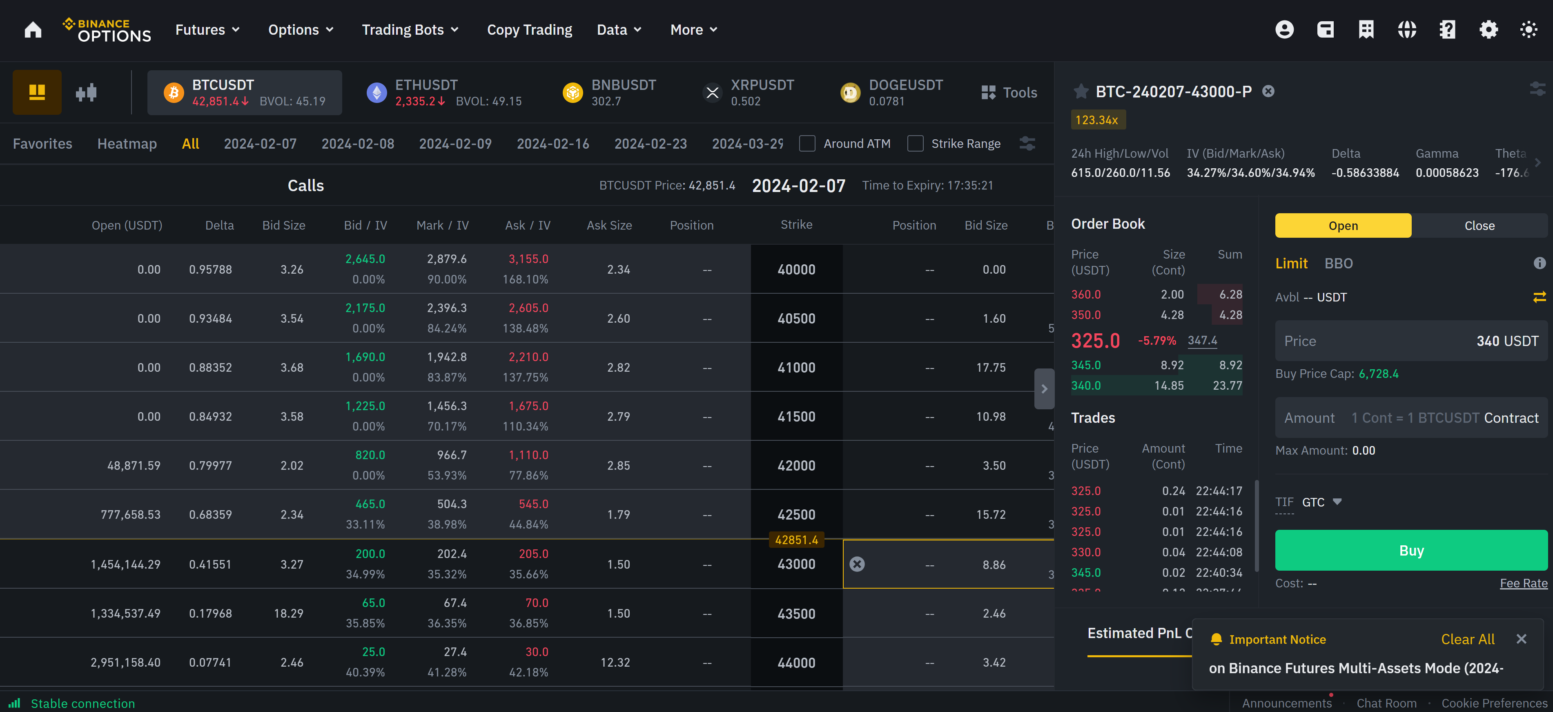Select the 2024-02-09 expiry tab

click(x=455, y=143)
